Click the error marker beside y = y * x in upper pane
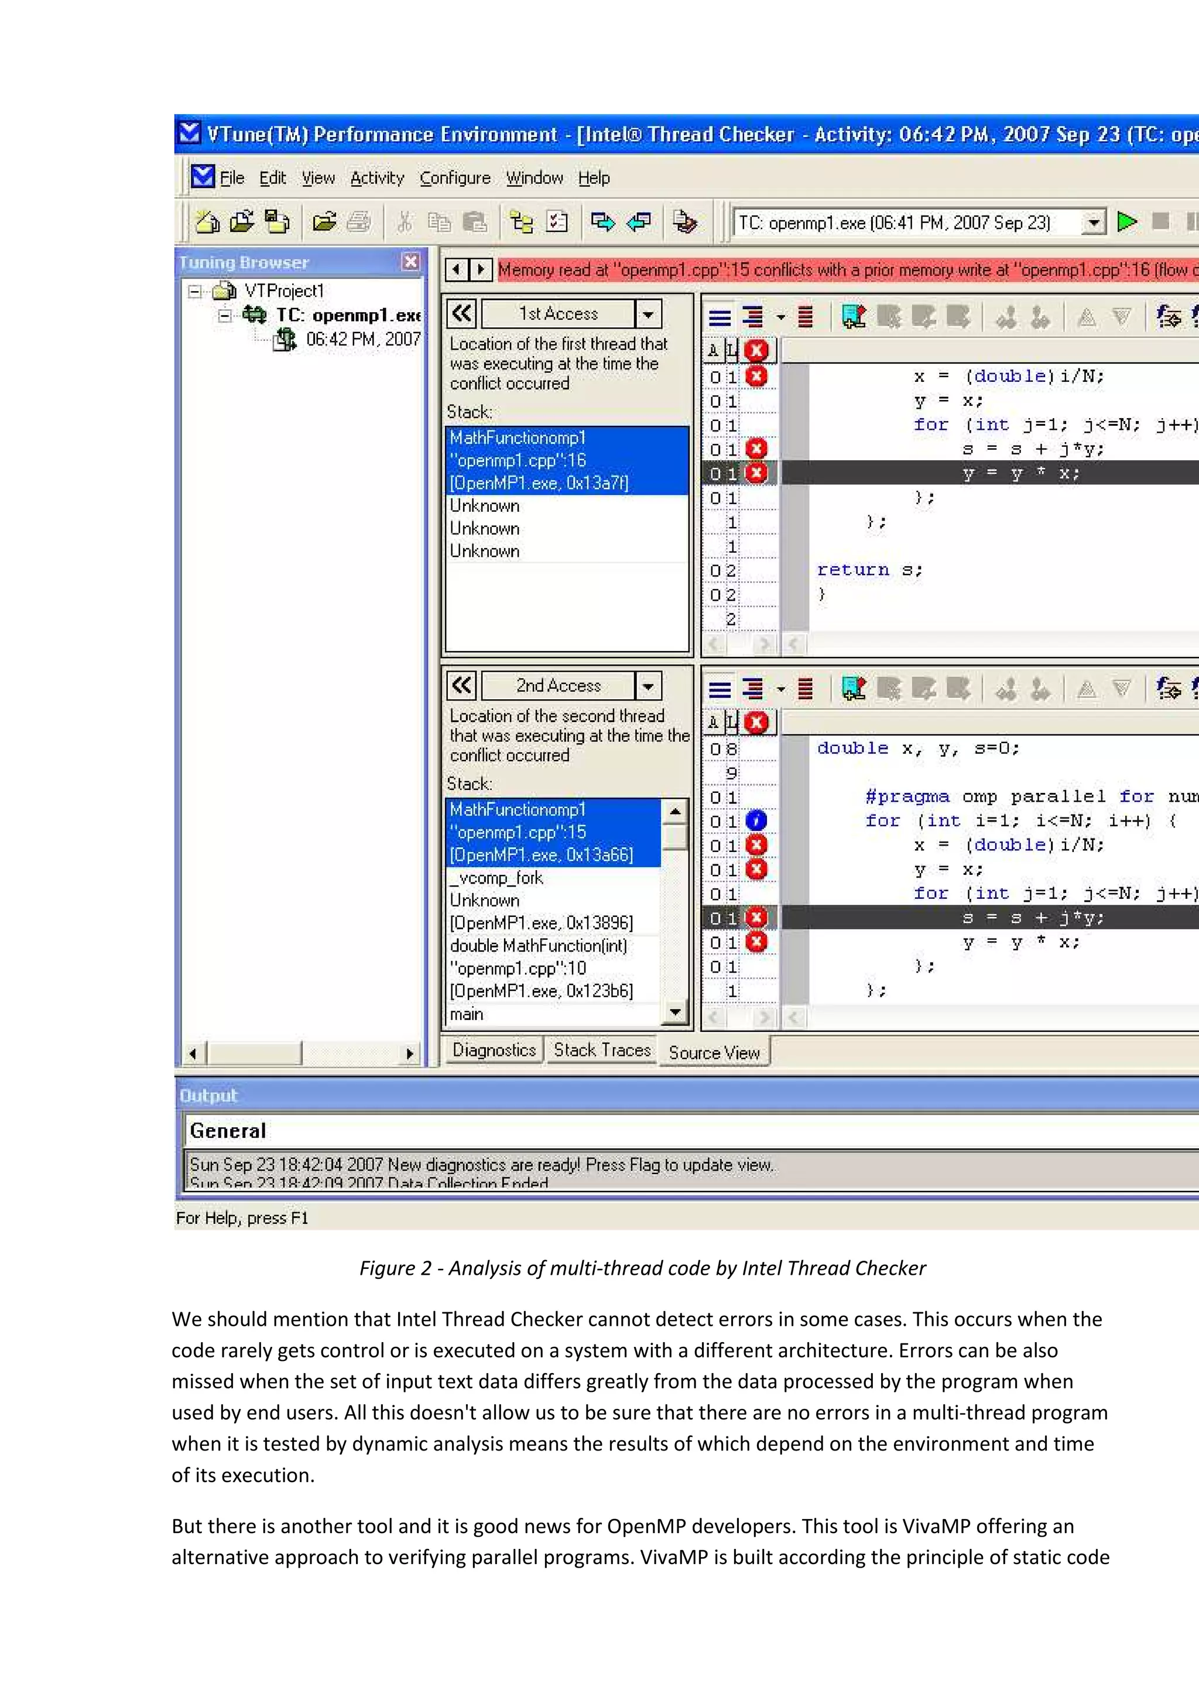Screen dimensions: 1199x1697 [x=756, y=473]
